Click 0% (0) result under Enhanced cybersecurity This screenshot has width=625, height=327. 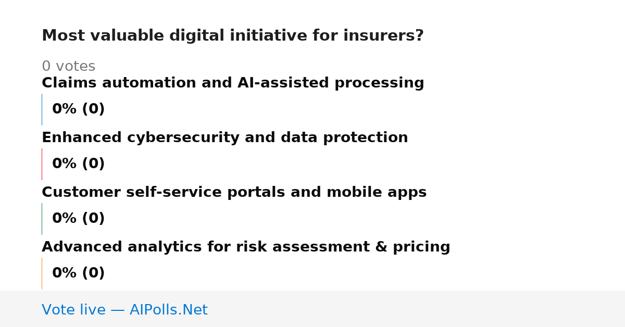pos(78,164)
